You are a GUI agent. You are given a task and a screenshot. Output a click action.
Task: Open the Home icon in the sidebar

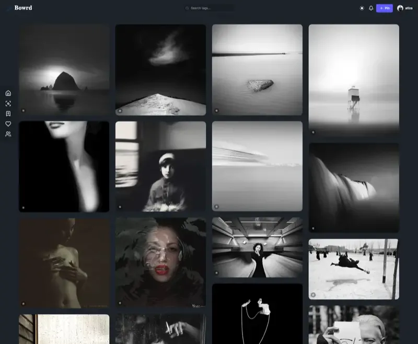click(x=8, y=93)
